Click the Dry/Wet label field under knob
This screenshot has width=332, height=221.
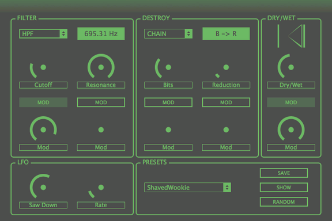tap(291, 85)
